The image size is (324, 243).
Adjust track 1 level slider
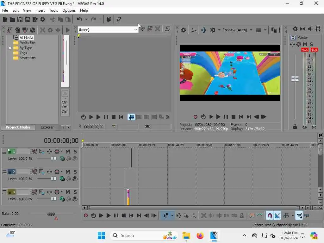point(53,159)
